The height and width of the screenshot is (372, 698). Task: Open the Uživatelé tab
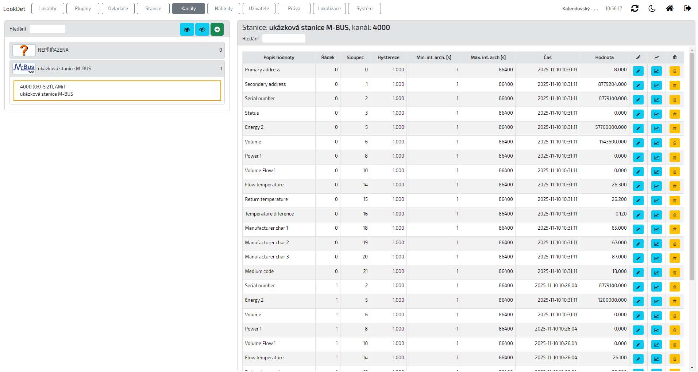point(259,8)
